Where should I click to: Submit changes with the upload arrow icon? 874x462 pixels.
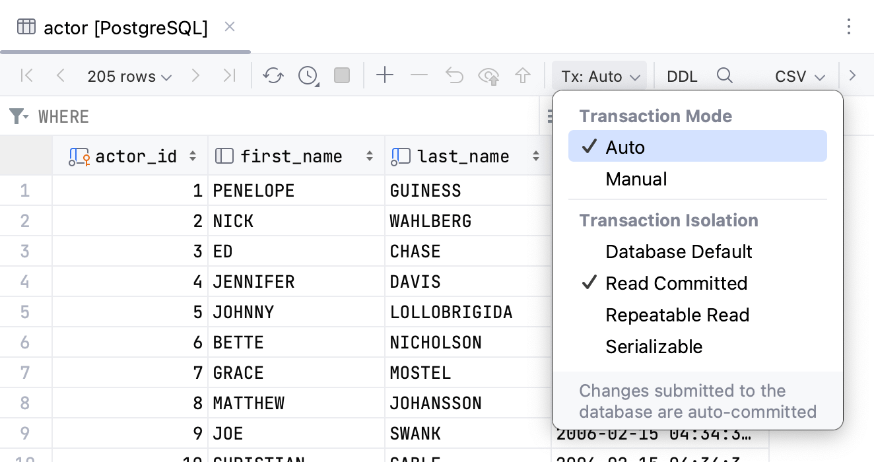point(523,75)
